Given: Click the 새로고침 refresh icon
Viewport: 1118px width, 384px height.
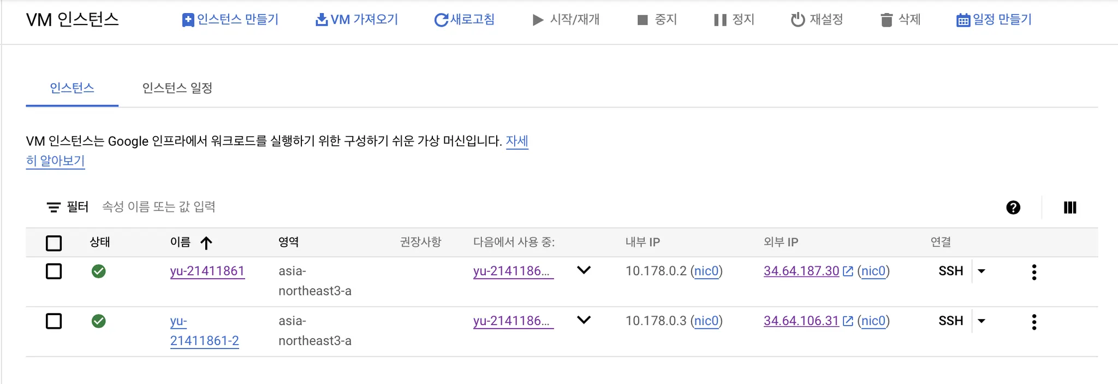Looking at the screenshot, I should [441, 20].
